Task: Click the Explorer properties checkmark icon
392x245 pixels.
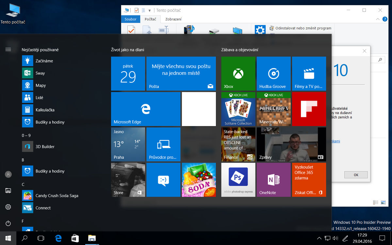Action: [137, 10]
